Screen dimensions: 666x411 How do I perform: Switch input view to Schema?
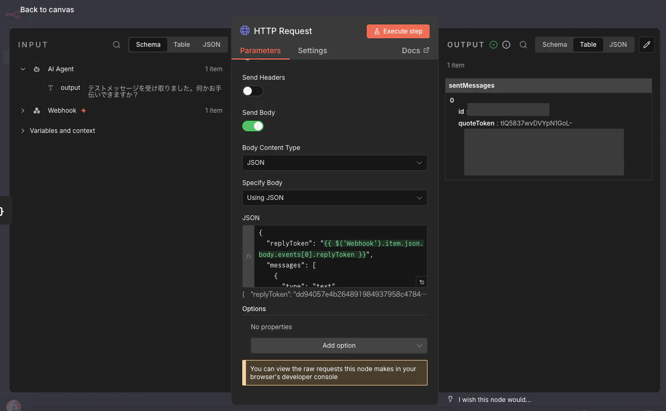coord(148,45)
